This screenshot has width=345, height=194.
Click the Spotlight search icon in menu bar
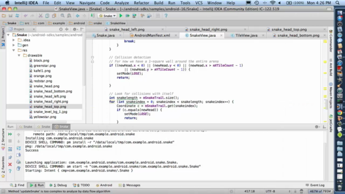click(x=337, y=3)
